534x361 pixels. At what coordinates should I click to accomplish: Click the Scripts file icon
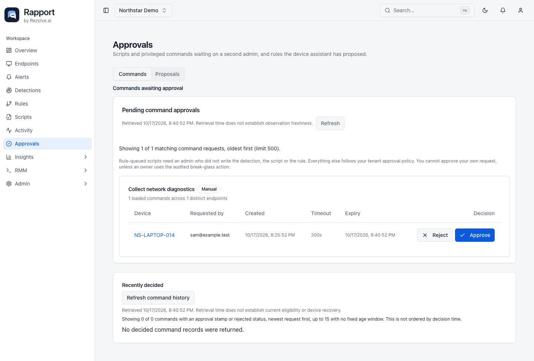point(9,117)
